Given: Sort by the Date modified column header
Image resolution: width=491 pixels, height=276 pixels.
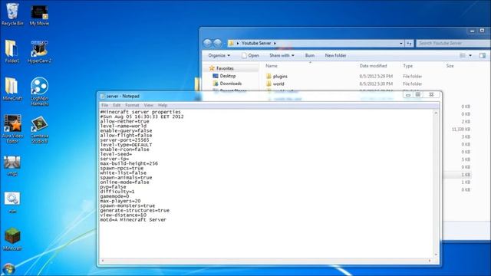Looking at the screenshot, I should (373, 66).
